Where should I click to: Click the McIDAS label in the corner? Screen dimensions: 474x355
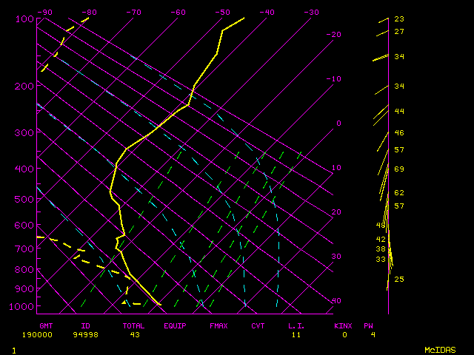440,349
